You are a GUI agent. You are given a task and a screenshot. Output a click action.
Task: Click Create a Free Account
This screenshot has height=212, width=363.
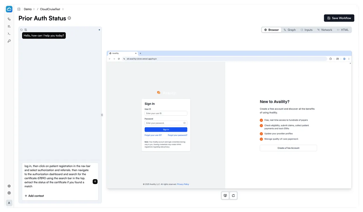(288, 148)
